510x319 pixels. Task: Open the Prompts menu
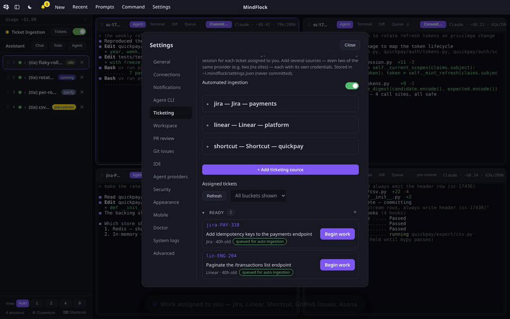[x=105, y=7]
